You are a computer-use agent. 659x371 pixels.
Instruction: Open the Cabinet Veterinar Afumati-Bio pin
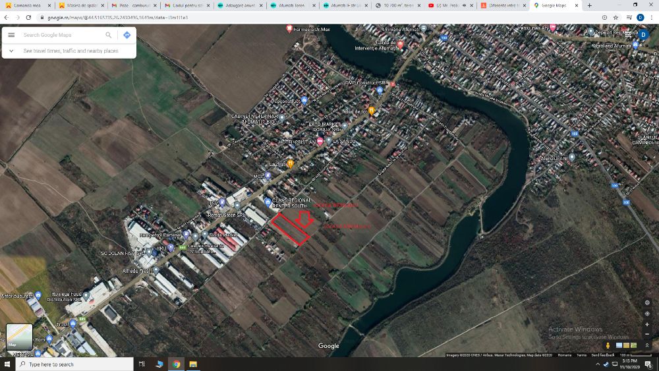point(282,118)
